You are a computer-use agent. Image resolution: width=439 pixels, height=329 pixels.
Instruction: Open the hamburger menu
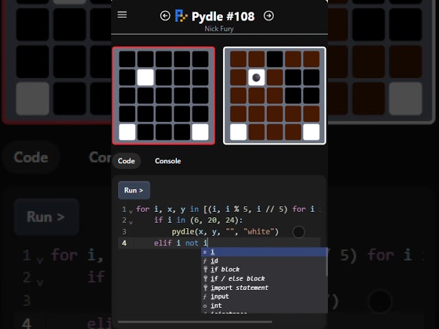122,14
